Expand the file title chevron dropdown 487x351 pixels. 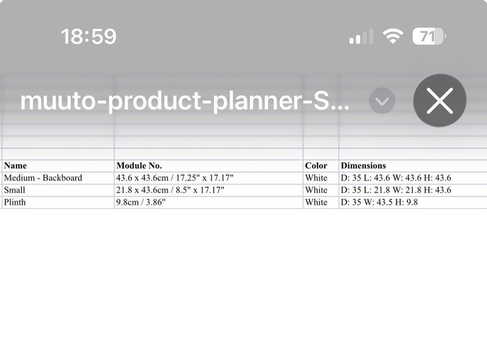coord(382,101)
